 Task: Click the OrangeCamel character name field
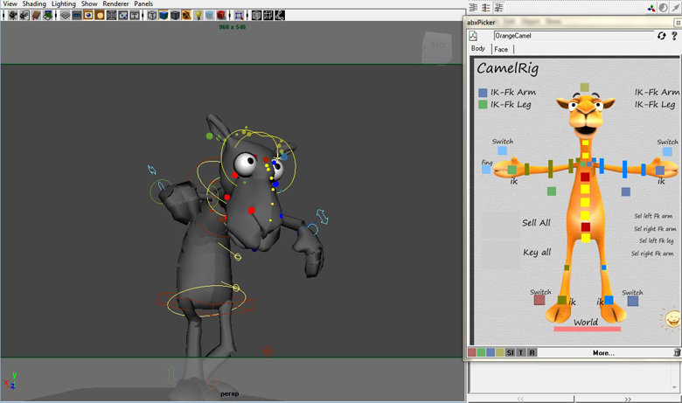pyautogui.click(x=574, y=36)
